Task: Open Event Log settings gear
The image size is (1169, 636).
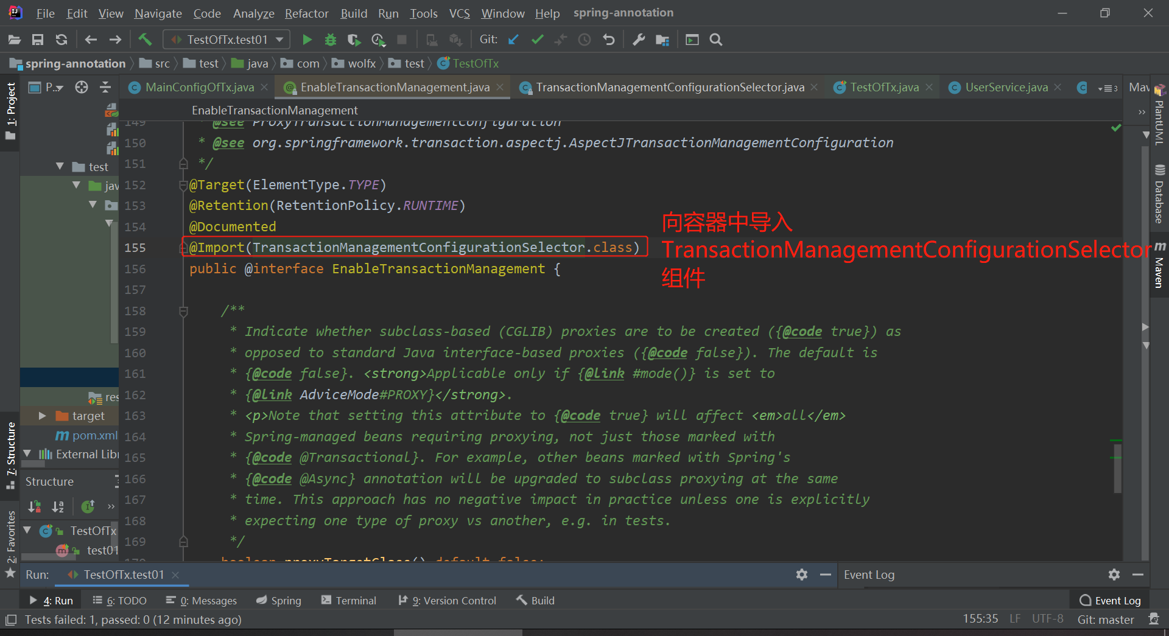Action: (1114, 575)
